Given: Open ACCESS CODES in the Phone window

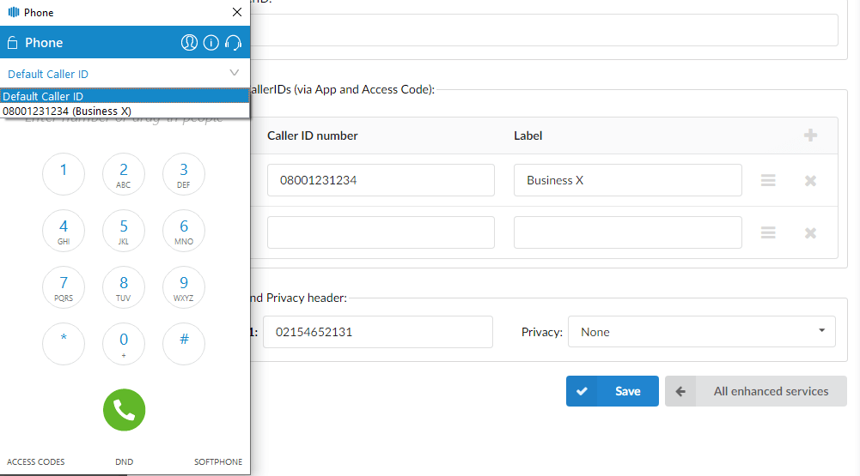Looking at the screenshot, I should (x=36, y=461).
